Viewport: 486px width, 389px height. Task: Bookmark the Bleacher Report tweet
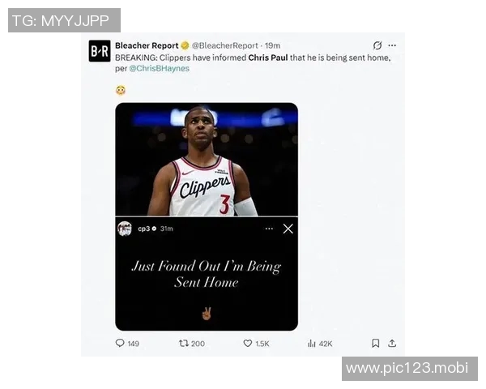375,343
